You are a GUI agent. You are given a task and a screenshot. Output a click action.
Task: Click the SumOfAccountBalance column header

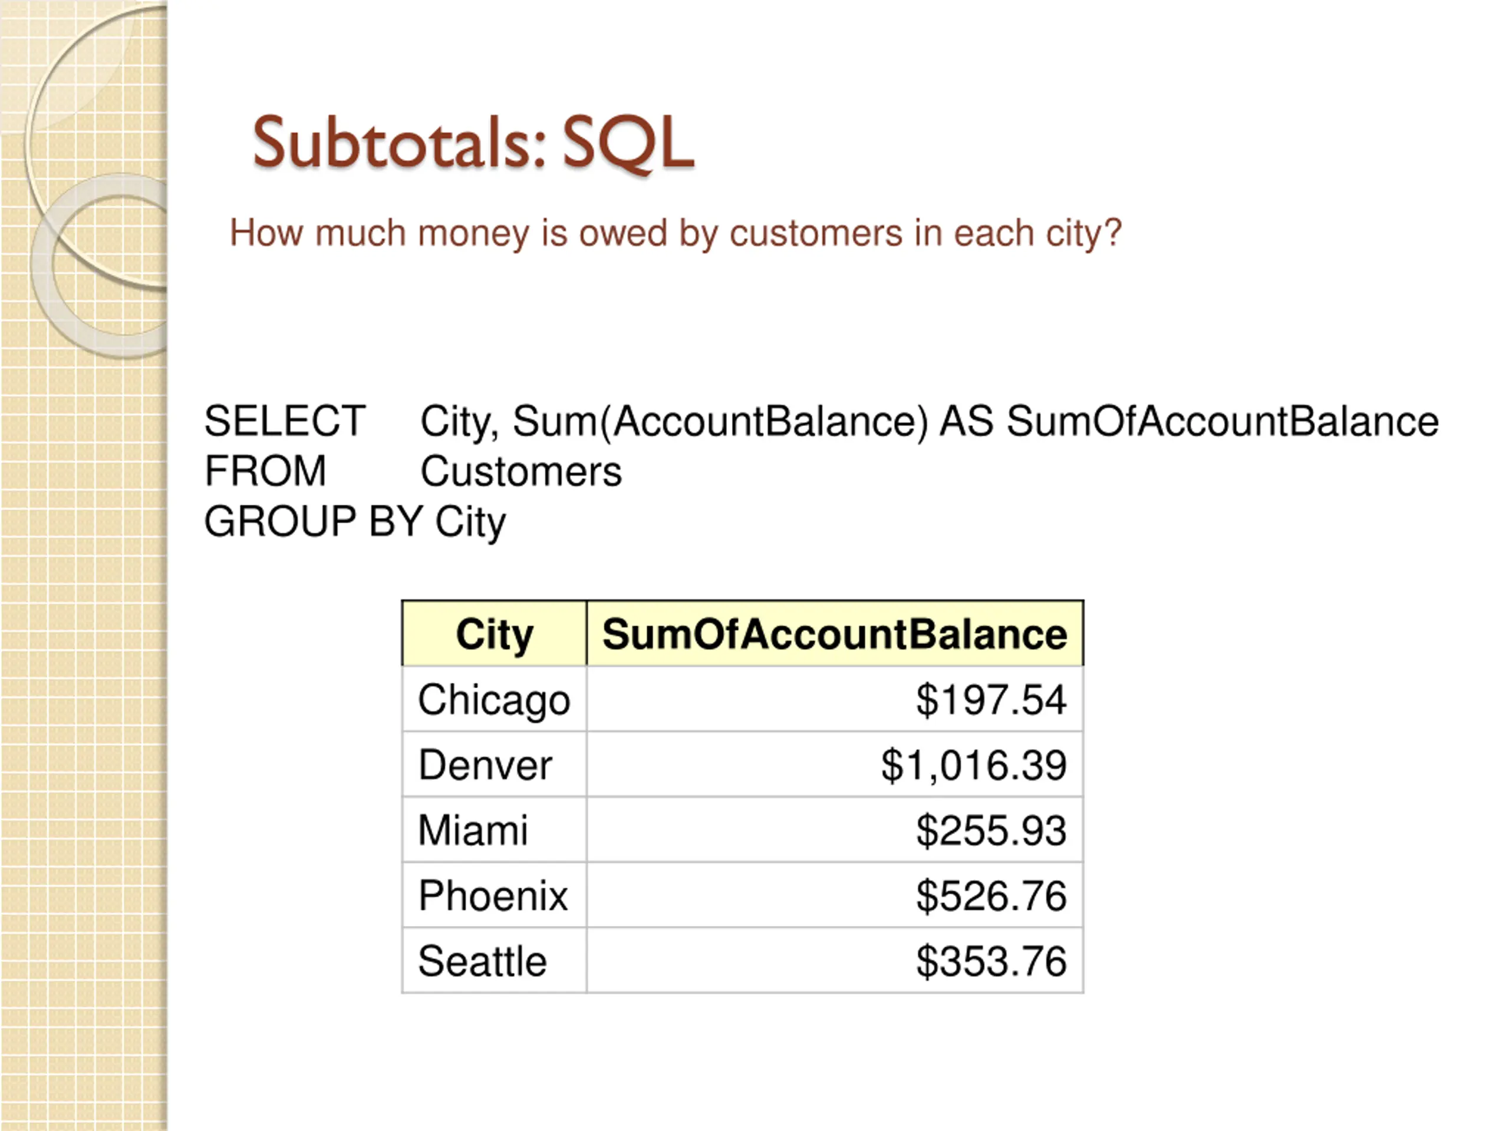835,633
